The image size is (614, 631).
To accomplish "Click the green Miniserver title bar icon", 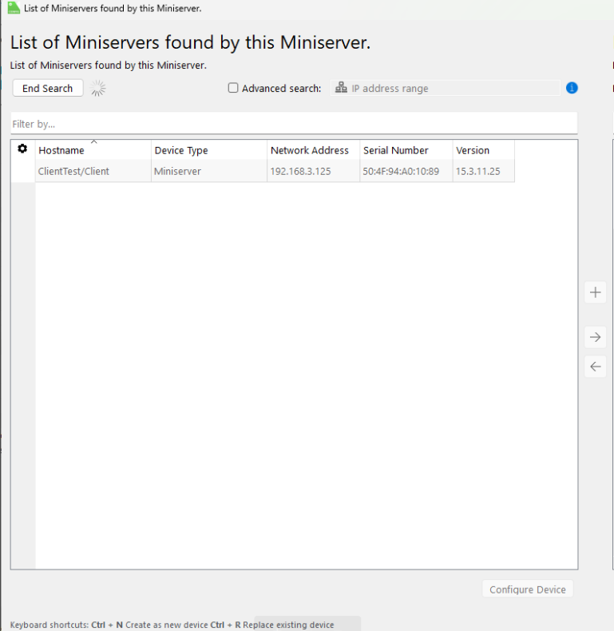I will 14,8.
